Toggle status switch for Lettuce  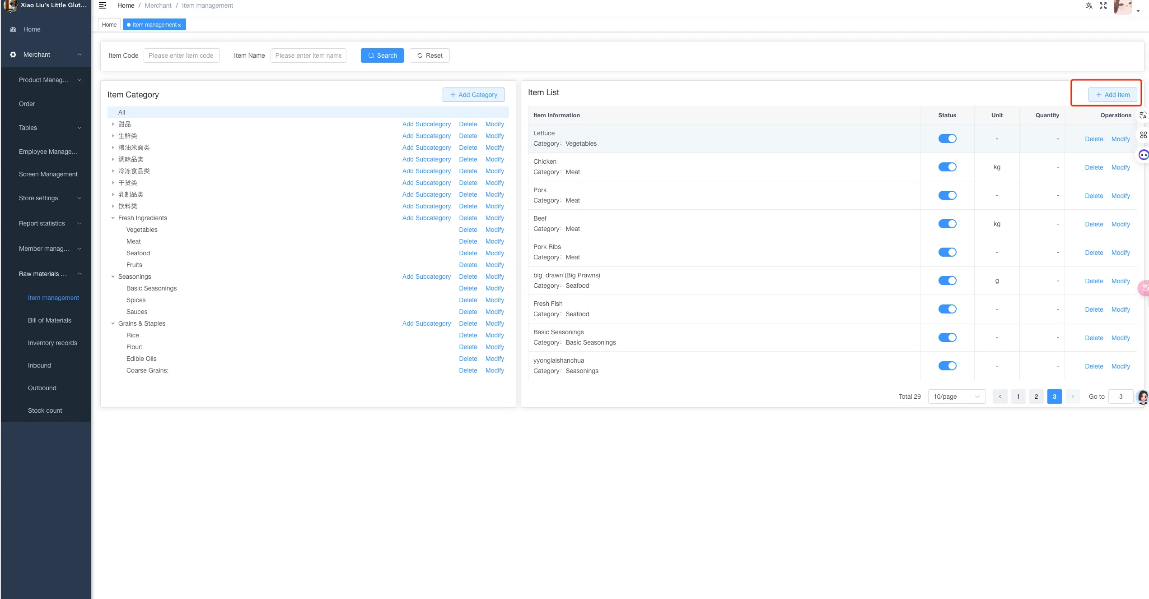tap(947, 138)
